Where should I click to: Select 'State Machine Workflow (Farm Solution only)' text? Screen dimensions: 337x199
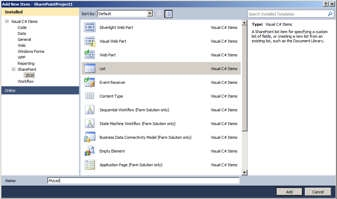click(138, 124)
